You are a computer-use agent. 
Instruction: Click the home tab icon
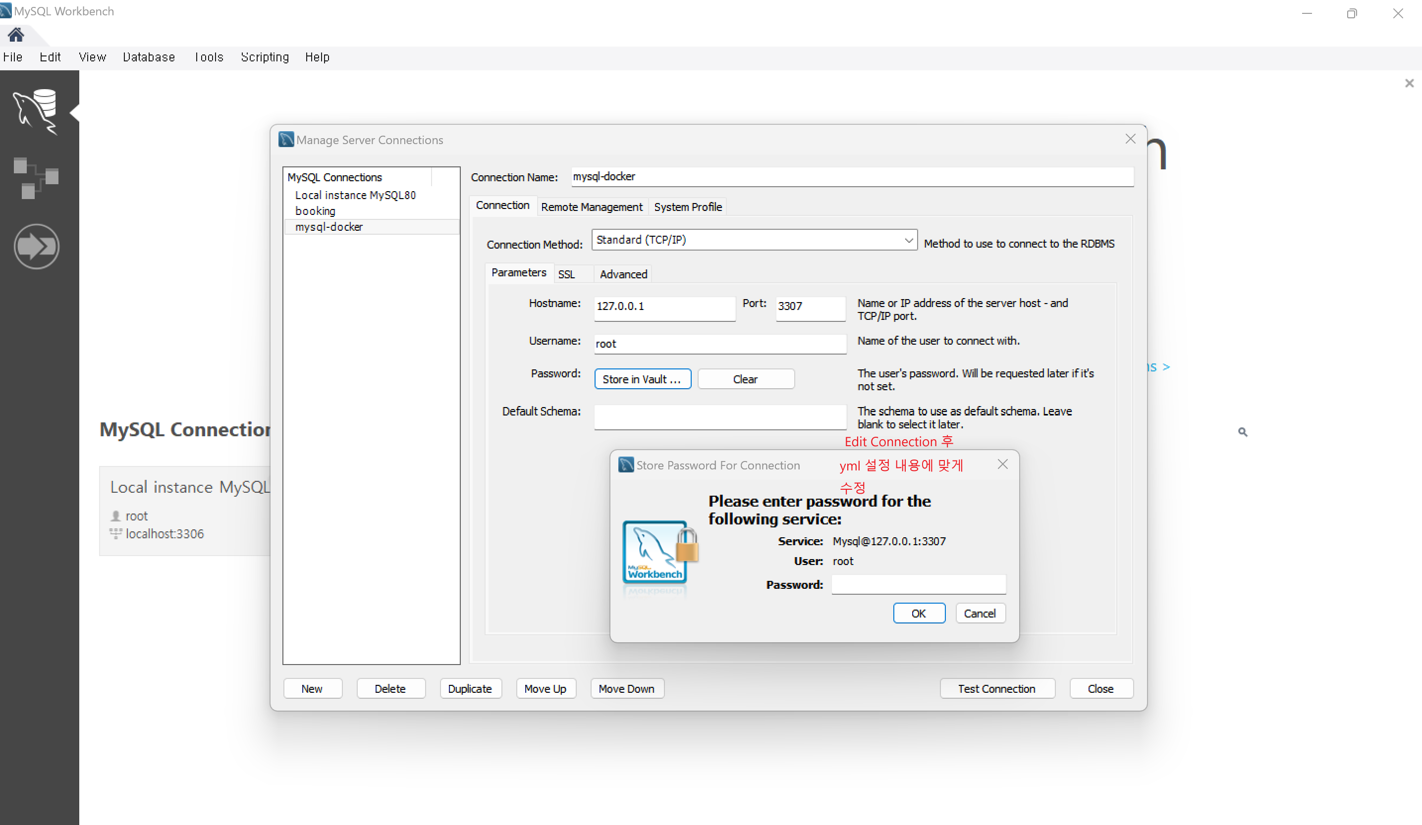(x=16, y=35)
